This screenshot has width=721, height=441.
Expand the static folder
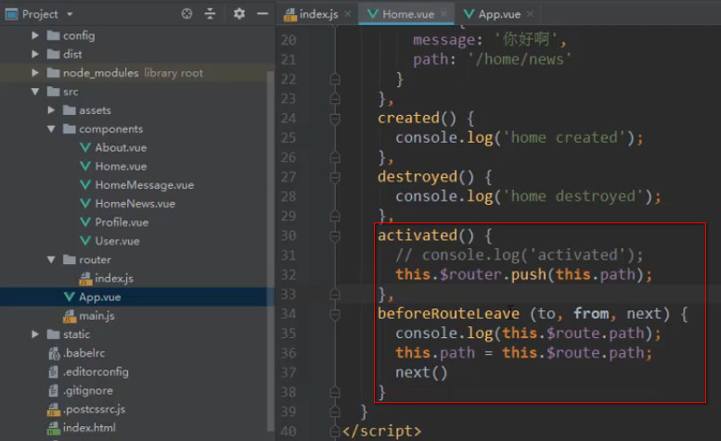tap(35, 334)
